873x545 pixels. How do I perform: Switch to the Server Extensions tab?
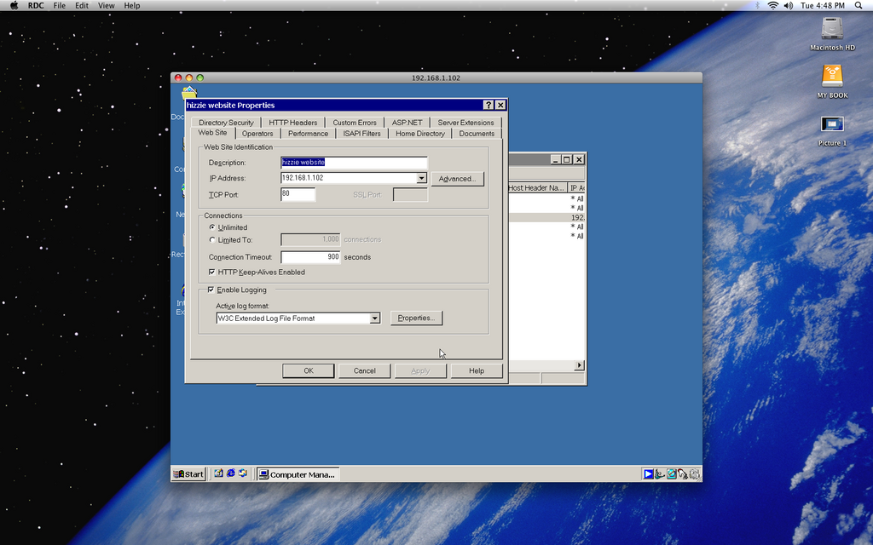tap(465, 123)
